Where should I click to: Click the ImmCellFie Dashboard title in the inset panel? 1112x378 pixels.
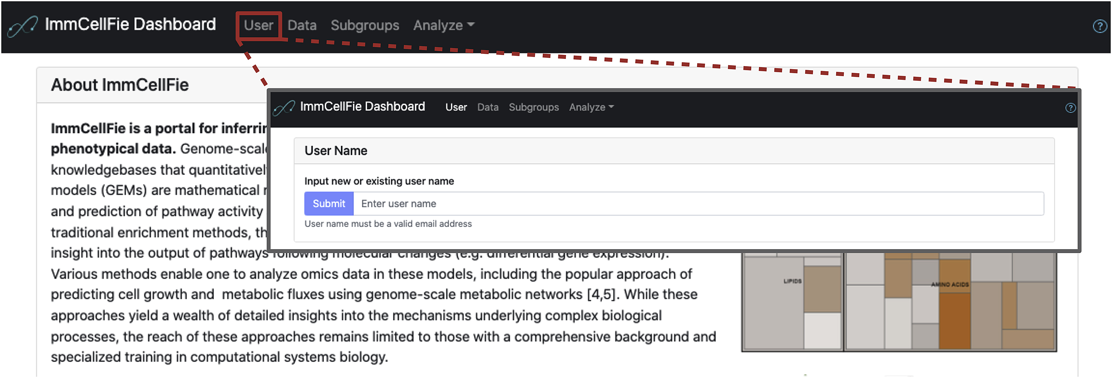(x=362, y=106)
